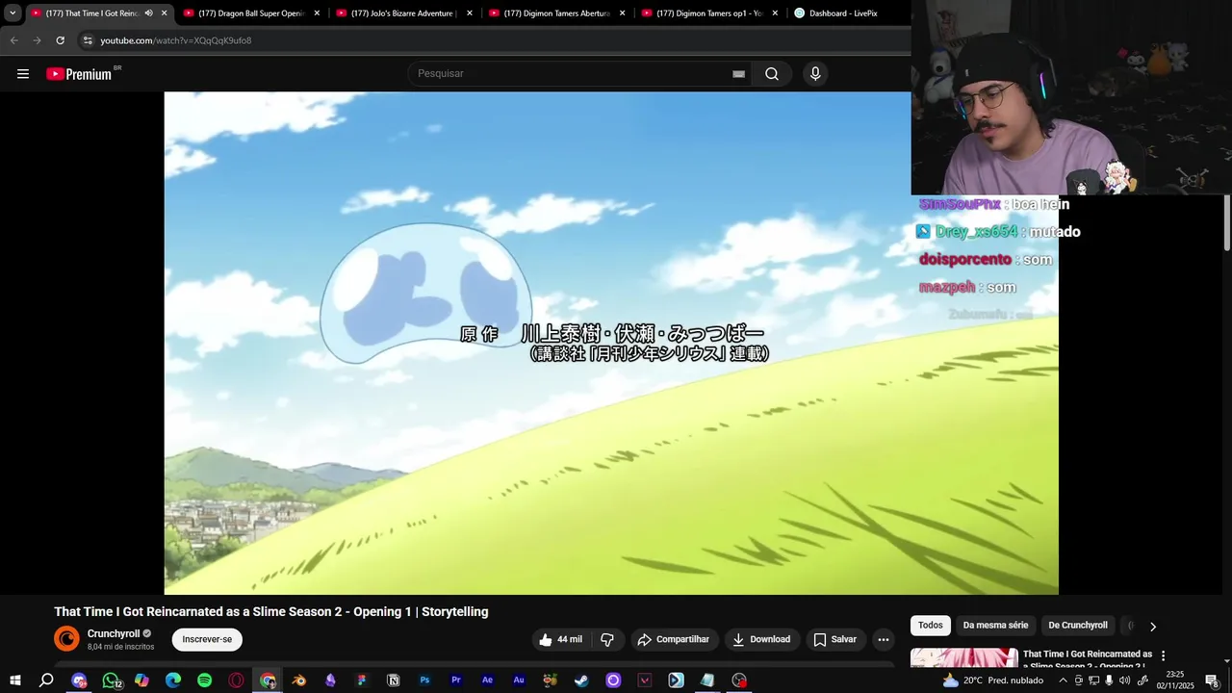The height and width of the screenshot is (693, 1232).
Task: Open Adobe Audition from the taskbar
Action: tap(519, 680)
